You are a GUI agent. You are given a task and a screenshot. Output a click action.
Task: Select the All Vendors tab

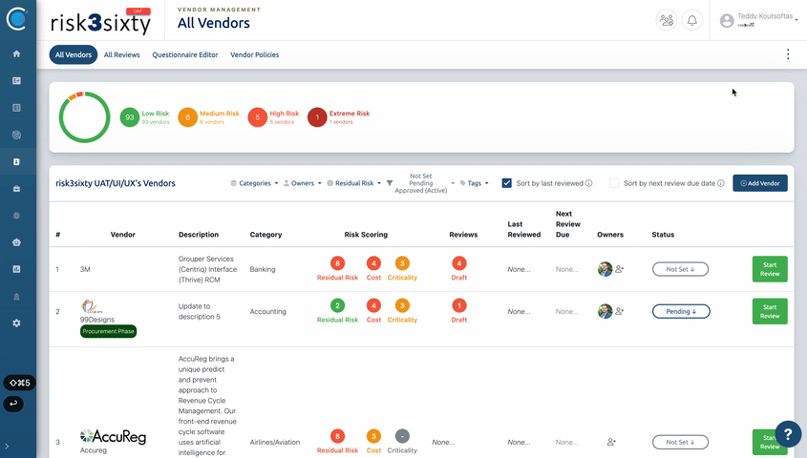(x=74, y=54)
